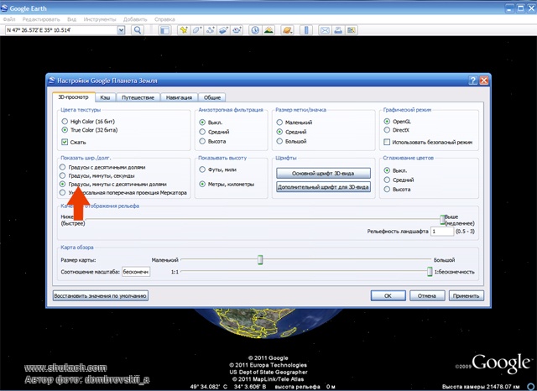Set anisotropic filtering to Средний
This screenshot has width=537, height=391.
pyautogui.click(x=202, y=132)
